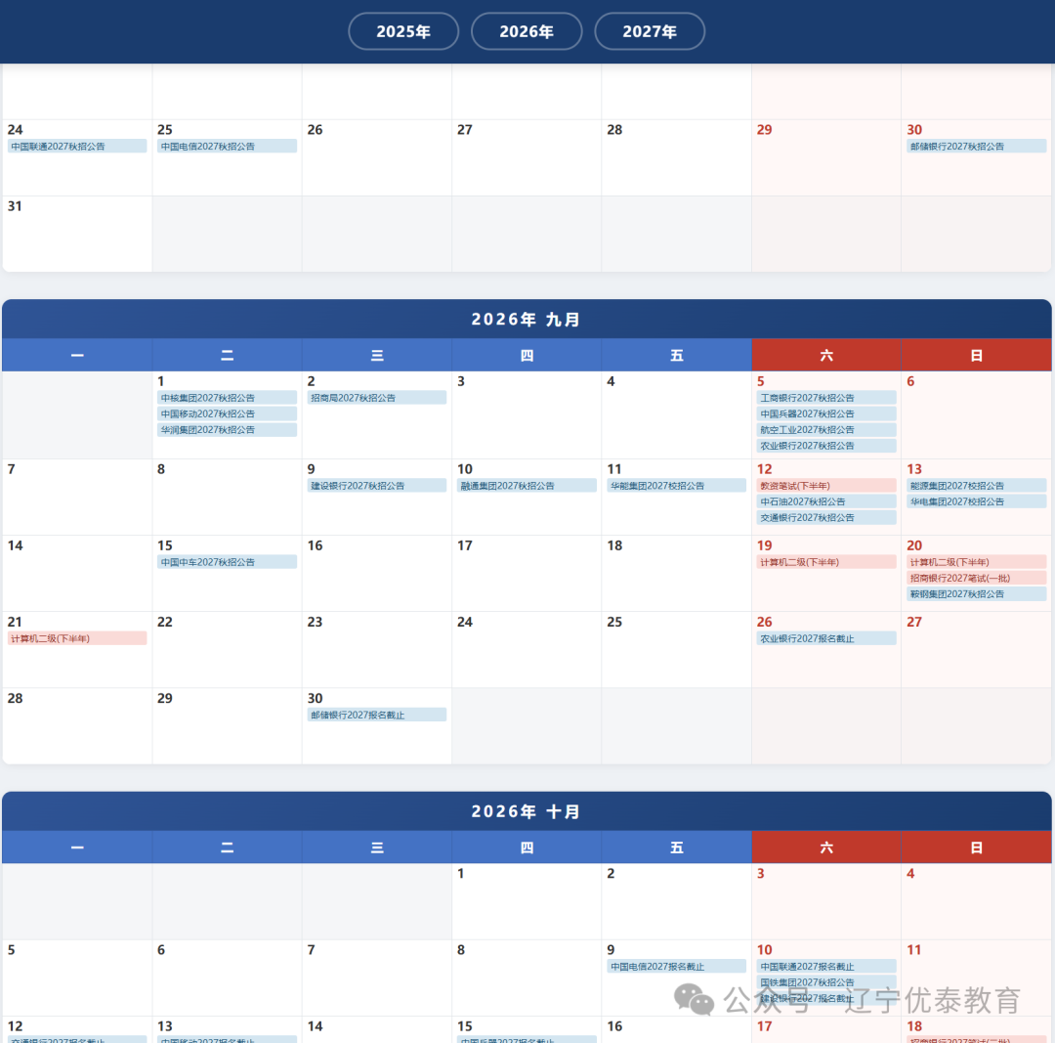Select 教资笔试(下半年) exam event

coord(827,486)
